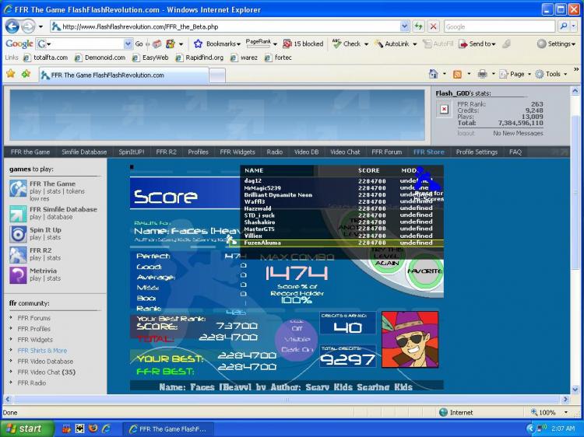The height and width of the screenshot is (437, 584).
Task: Click the FFR R2 game icon
Action: point(18,254)
